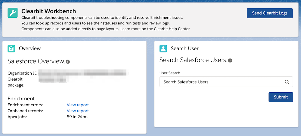The height and width of the screenshot is (136, 301).
Task: View report for Enrichment errors
Action: tap(78, 105)
